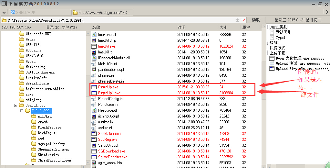Image resolution: width=330 pixels, height=168 pixels.
Task: Select the FlashPreview folder
Action: pos(49,127)
